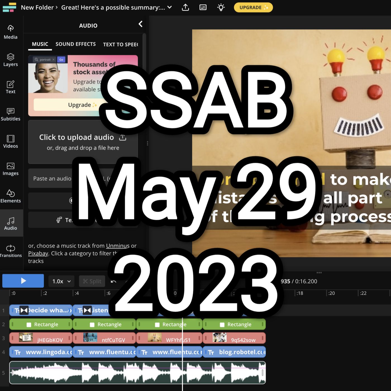Open the subtitles caption icon in top bar
Image resolution: width=391 pixels, height=391 pixels.
coord(203,8)
